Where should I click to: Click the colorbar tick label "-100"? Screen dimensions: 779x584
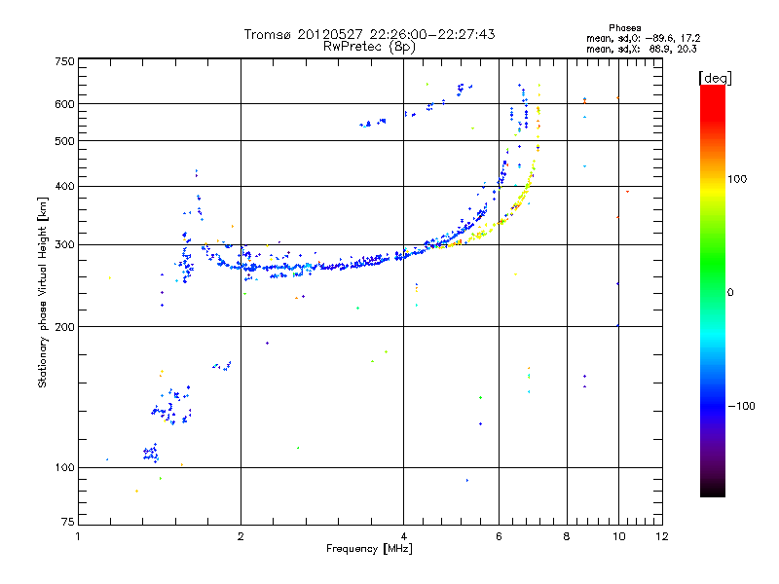coord(742,406)
